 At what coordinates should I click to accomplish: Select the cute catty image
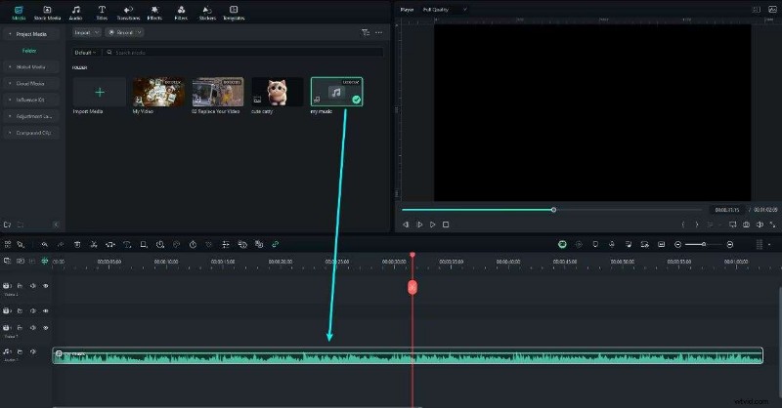point(278,92)
